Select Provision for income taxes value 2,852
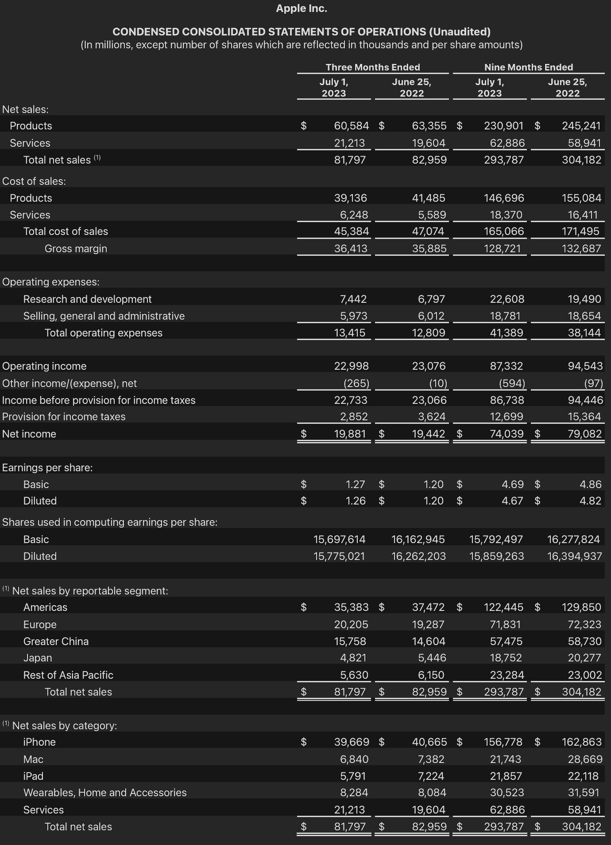 [354, 417]
